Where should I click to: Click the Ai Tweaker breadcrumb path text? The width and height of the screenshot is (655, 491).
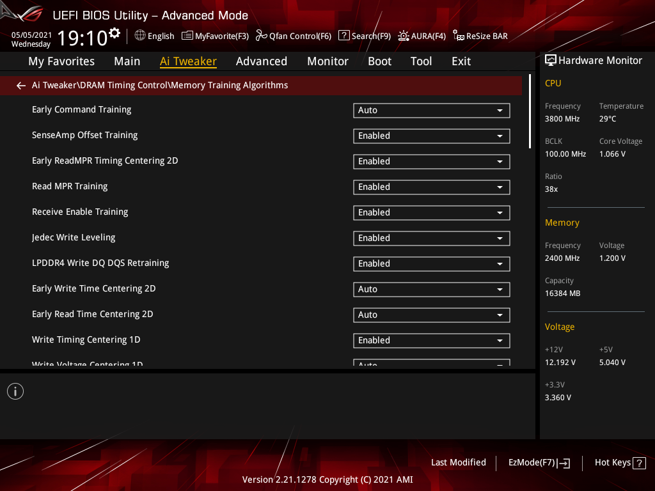point(160,86)
